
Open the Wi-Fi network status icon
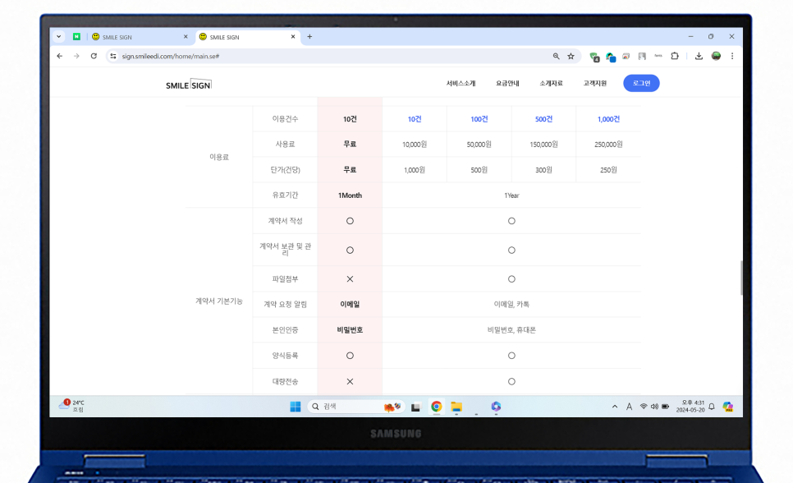pos(644,407)
